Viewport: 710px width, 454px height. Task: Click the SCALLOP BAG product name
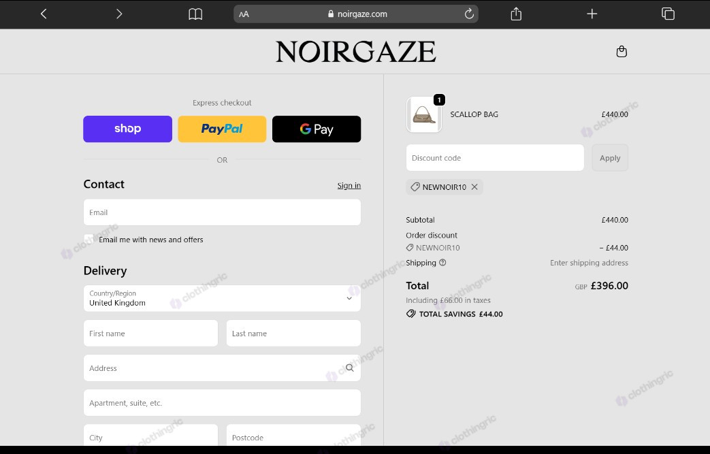[x=474, y=114]
